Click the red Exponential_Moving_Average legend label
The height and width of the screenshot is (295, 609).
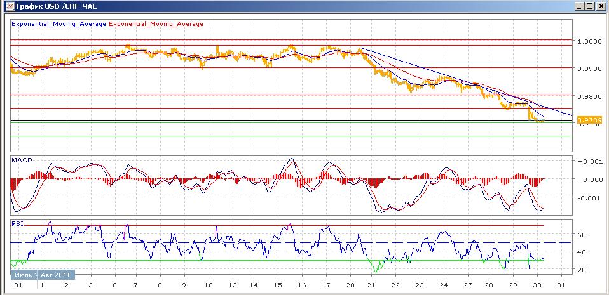point(156,24)
